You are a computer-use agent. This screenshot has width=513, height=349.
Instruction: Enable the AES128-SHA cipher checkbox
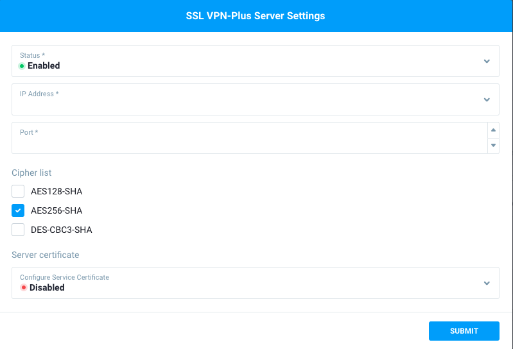(18, 191)
